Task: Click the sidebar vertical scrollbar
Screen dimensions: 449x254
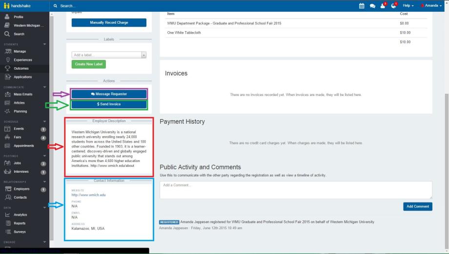Action: click(x=52, y=128)
